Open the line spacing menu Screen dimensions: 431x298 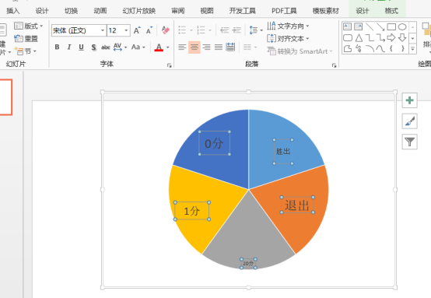[256, 30]
